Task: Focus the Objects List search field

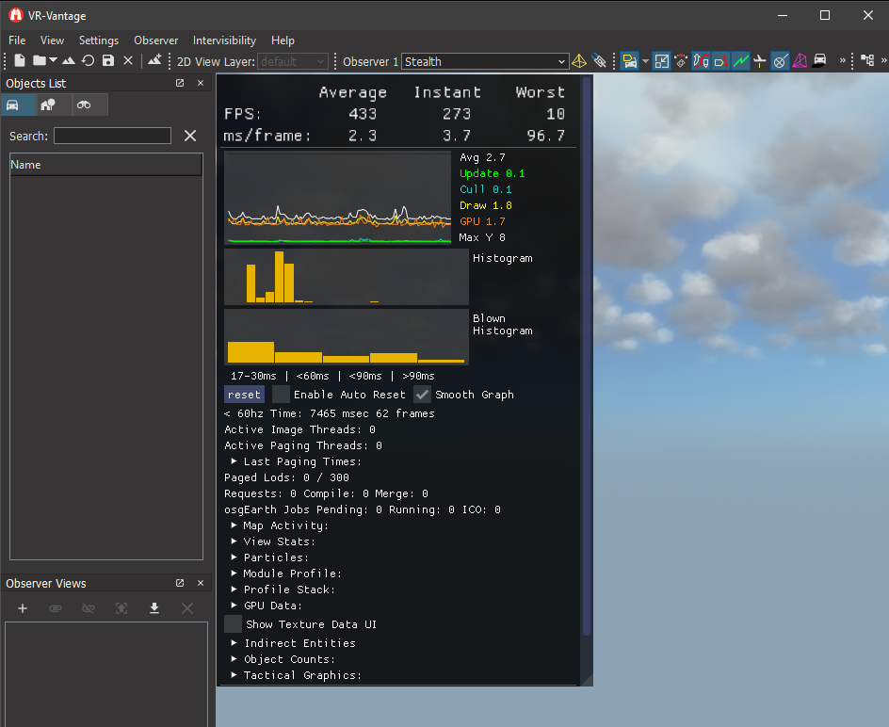Action: click(x=112, y=136)
